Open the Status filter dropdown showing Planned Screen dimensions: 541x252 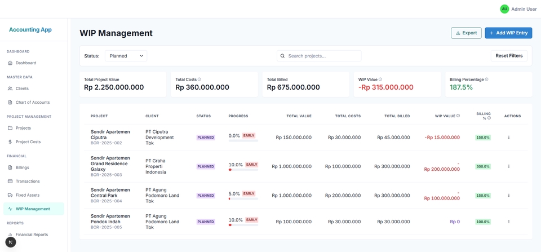click(x=126, y=56)
